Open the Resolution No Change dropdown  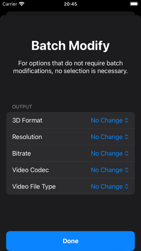point(110,137)
